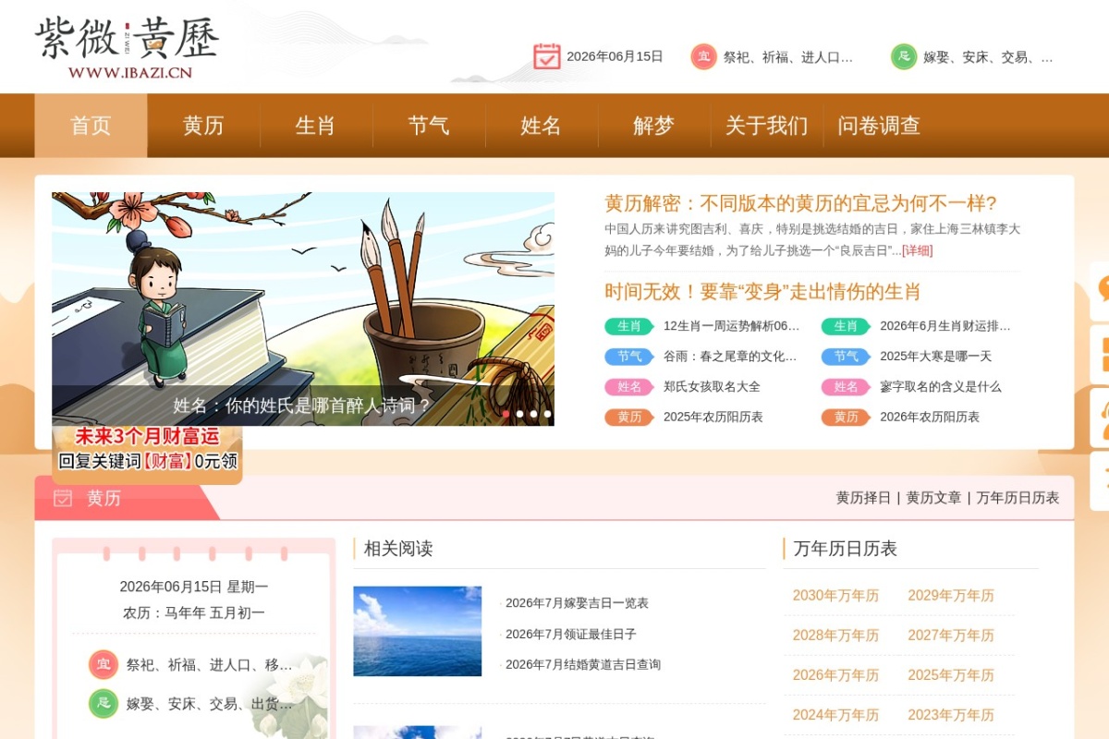Open 2029年万年历 link
The image size is (1109, 739).
951,596
